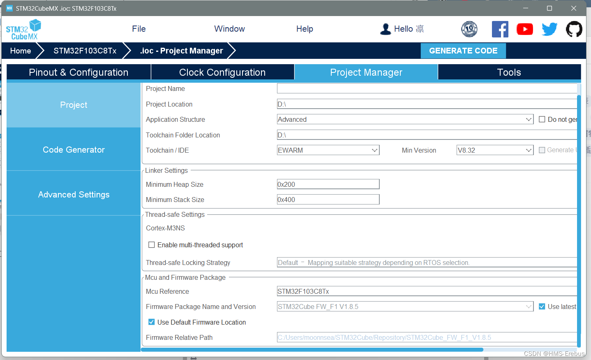
Task: Edit the Minimum Heap Size field
Action: click(328, 184)
